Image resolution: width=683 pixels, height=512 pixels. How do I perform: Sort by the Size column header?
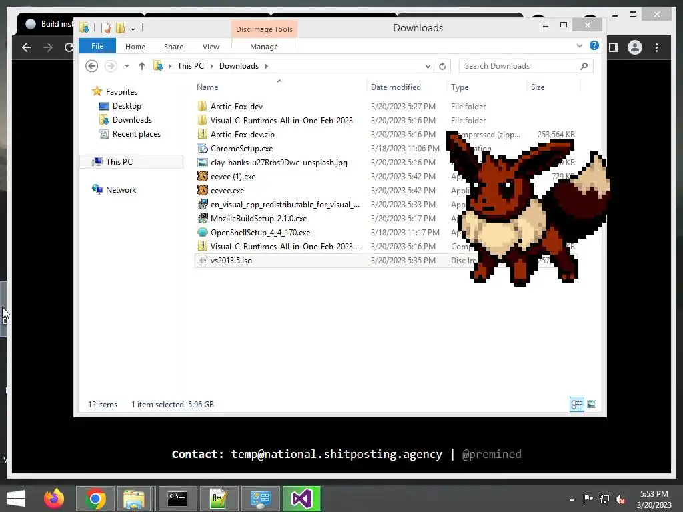click(x=538, y=87)
